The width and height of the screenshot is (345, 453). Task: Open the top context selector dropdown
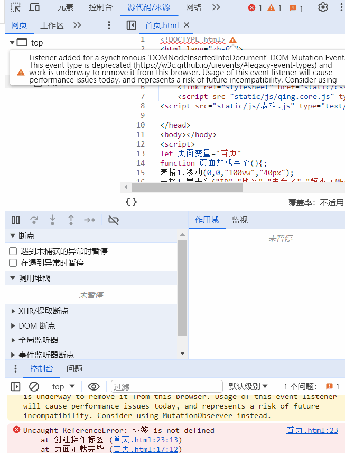click(63, 386)
